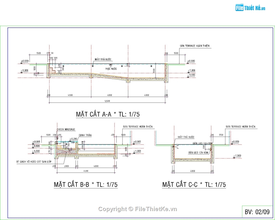
Task: Click "MẮT TRẢ NƯỚC" label in section A-A
Action: [x=103, y=59]
